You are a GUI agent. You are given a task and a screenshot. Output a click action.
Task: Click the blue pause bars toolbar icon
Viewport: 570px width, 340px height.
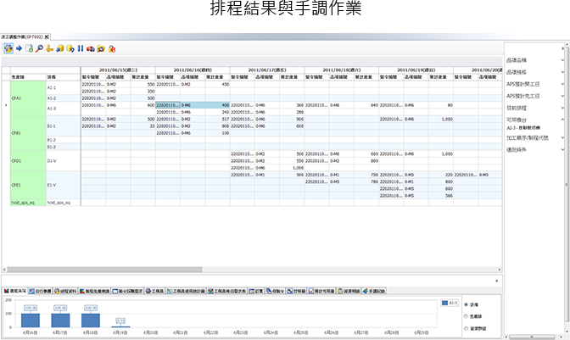click(81, 49)
